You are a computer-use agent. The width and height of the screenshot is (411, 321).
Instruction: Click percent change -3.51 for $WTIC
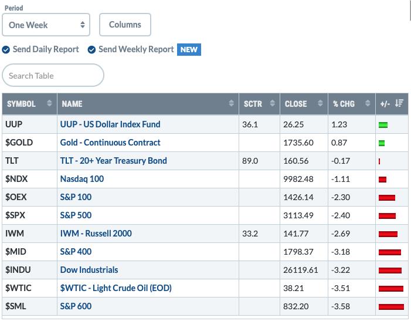click(340, 288)
